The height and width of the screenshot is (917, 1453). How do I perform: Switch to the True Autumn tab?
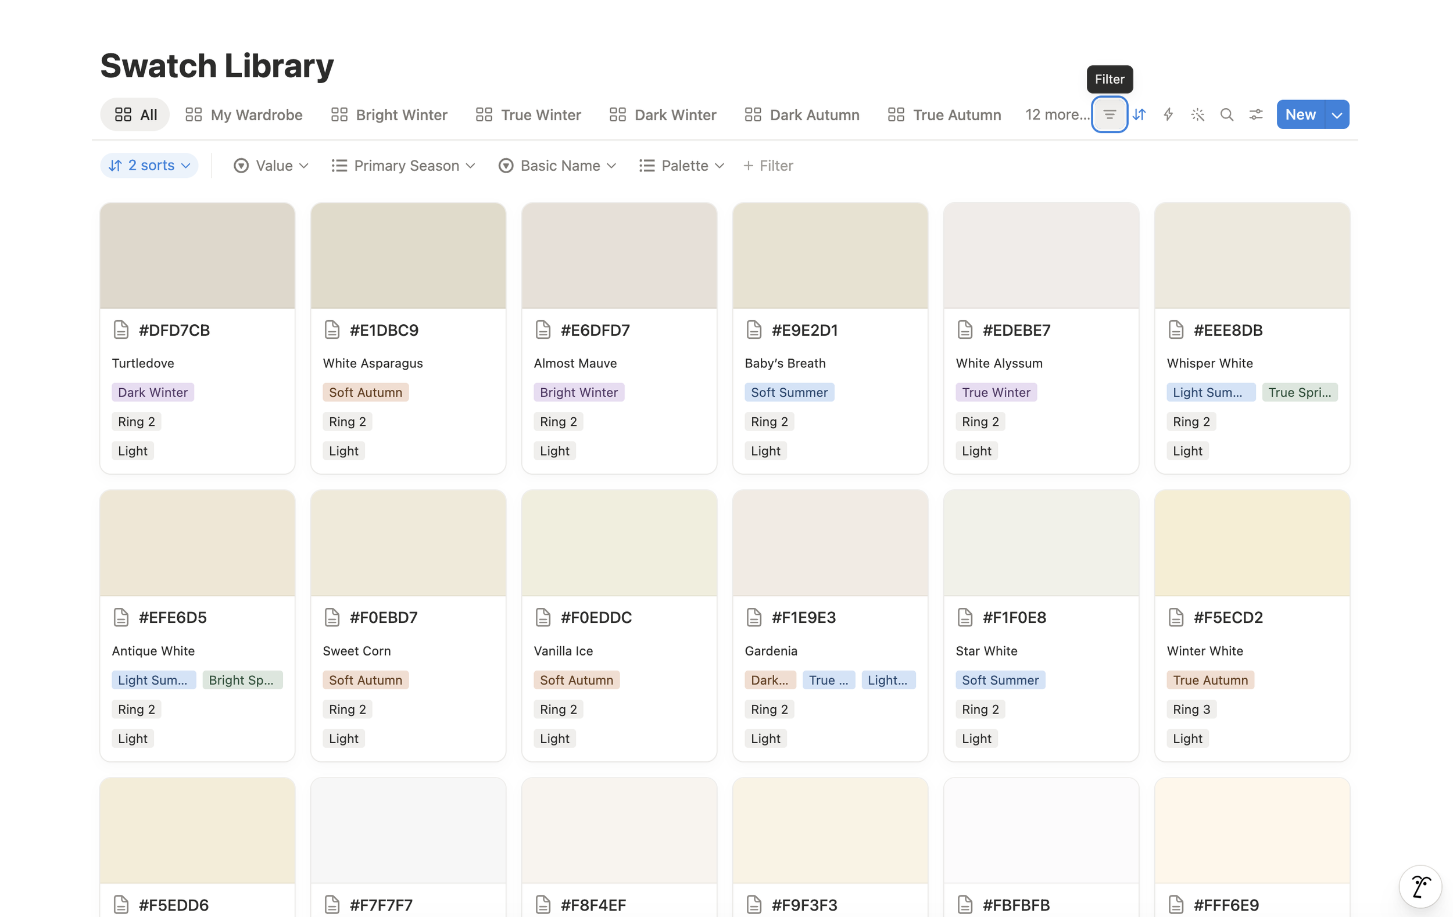(x=944, y=114)
